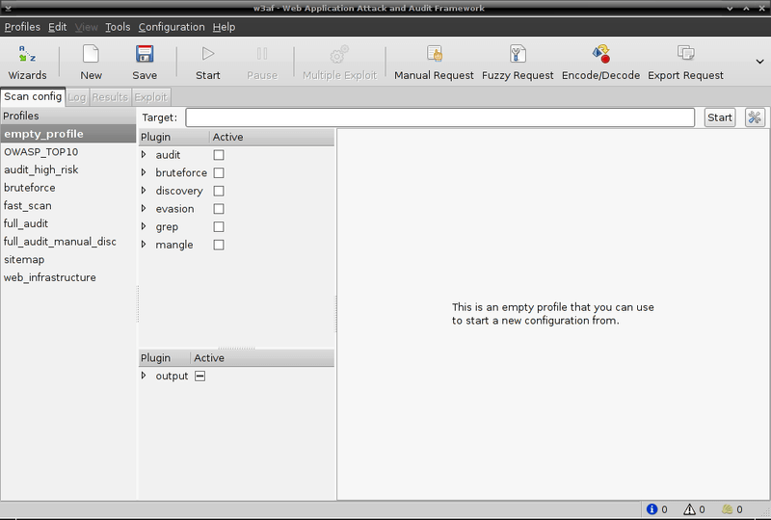Select the empty_profile profile

click(x=67, y=134)
